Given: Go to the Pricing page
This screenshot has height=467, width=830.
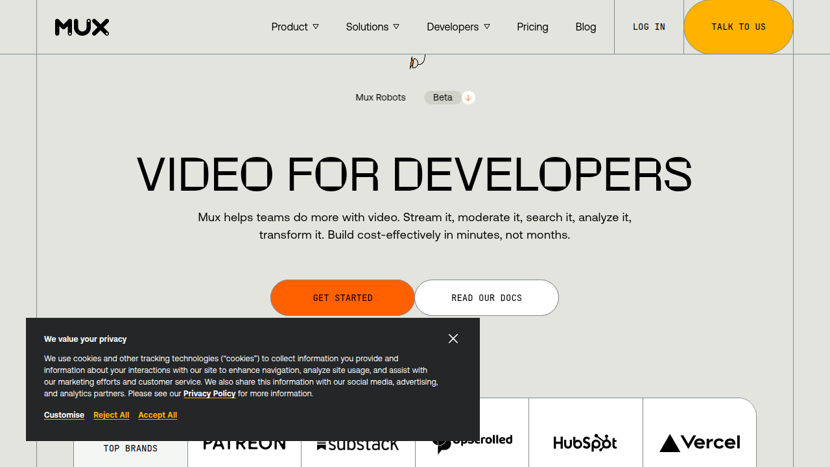Looking at the screenshot, I should [532, 27].
